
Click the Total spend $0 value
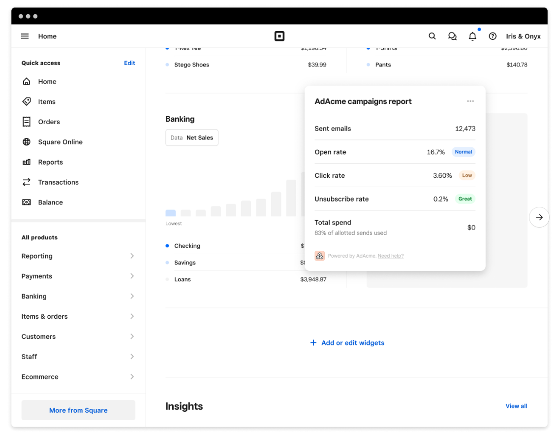[x=471, y=228]
